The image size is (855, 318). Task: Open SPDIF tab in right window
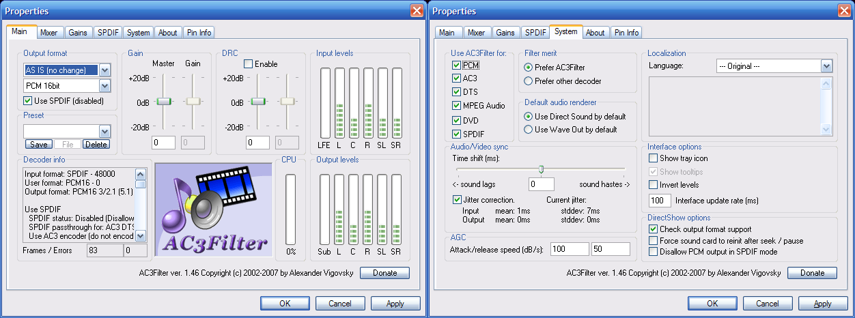(535, 33)
